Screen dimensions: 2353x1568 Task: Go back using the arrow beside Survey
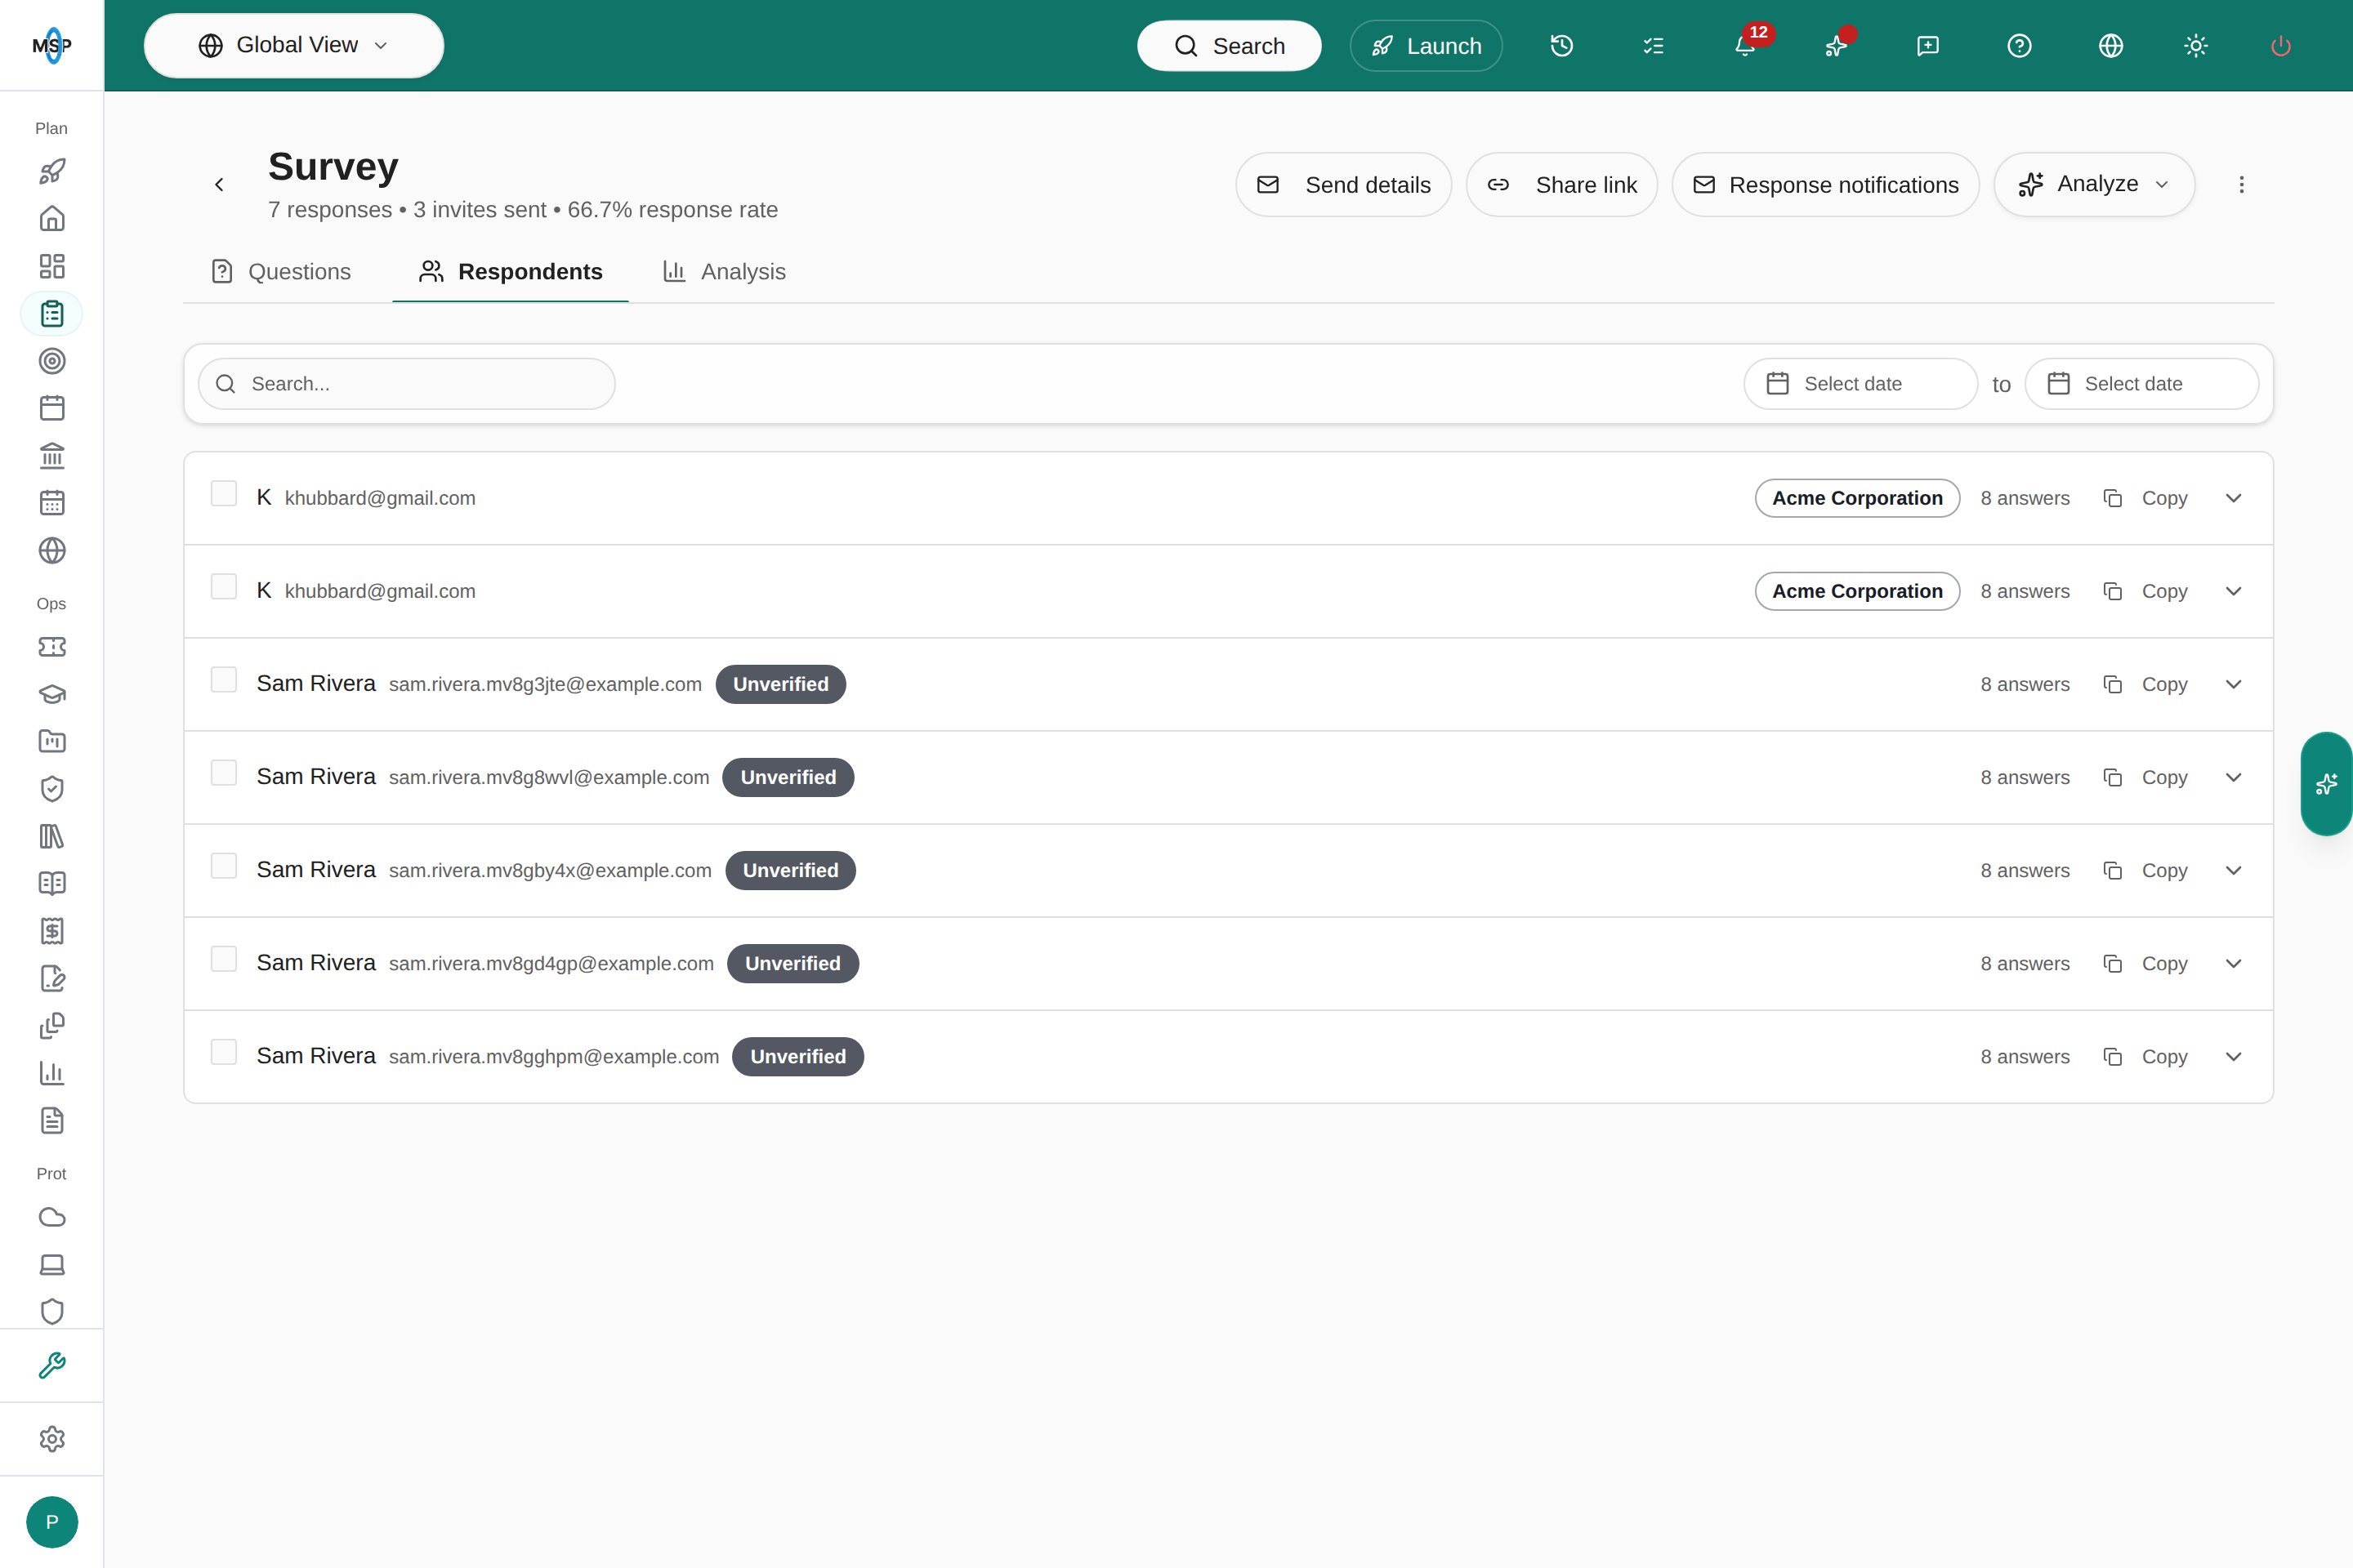[x=219, y=185]
